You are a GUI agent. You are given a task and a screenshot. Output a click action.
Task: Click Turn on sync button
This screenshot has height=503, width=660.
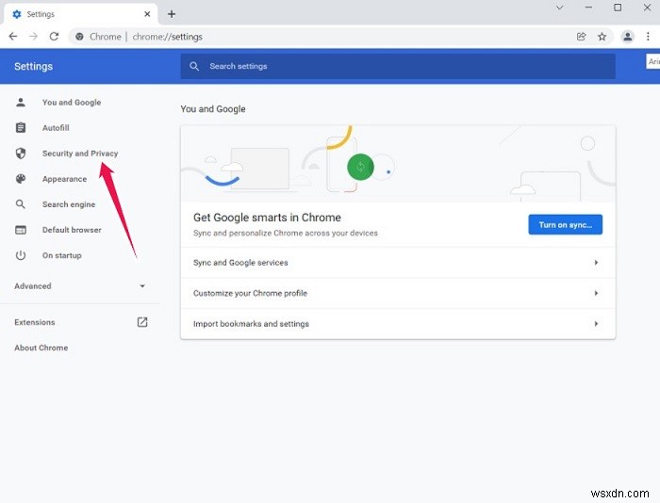pos(566,224)
